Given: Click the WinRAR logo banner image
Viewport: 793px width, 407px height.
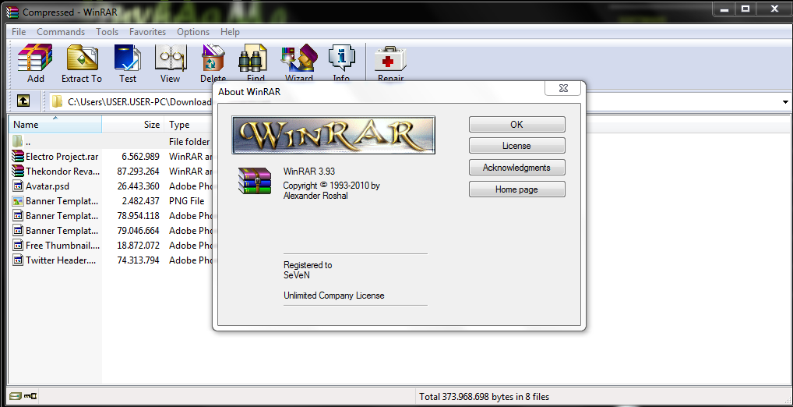Looking at the screenshot, I should [333, 135].
